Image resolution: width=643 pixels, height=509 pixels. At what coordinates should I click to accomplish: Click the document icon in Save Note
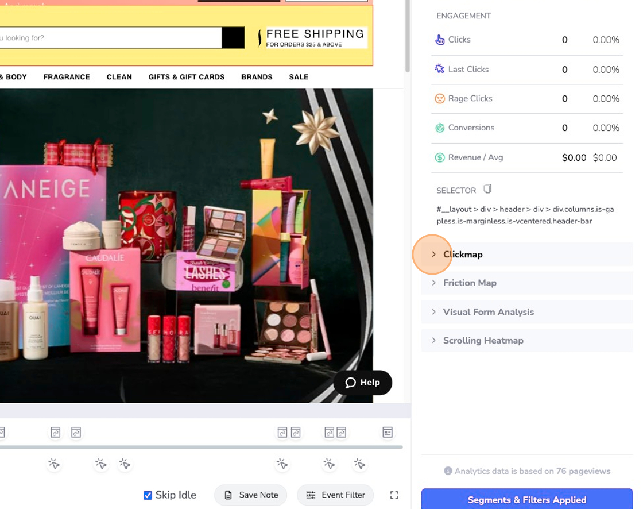[x=228, y=495]
